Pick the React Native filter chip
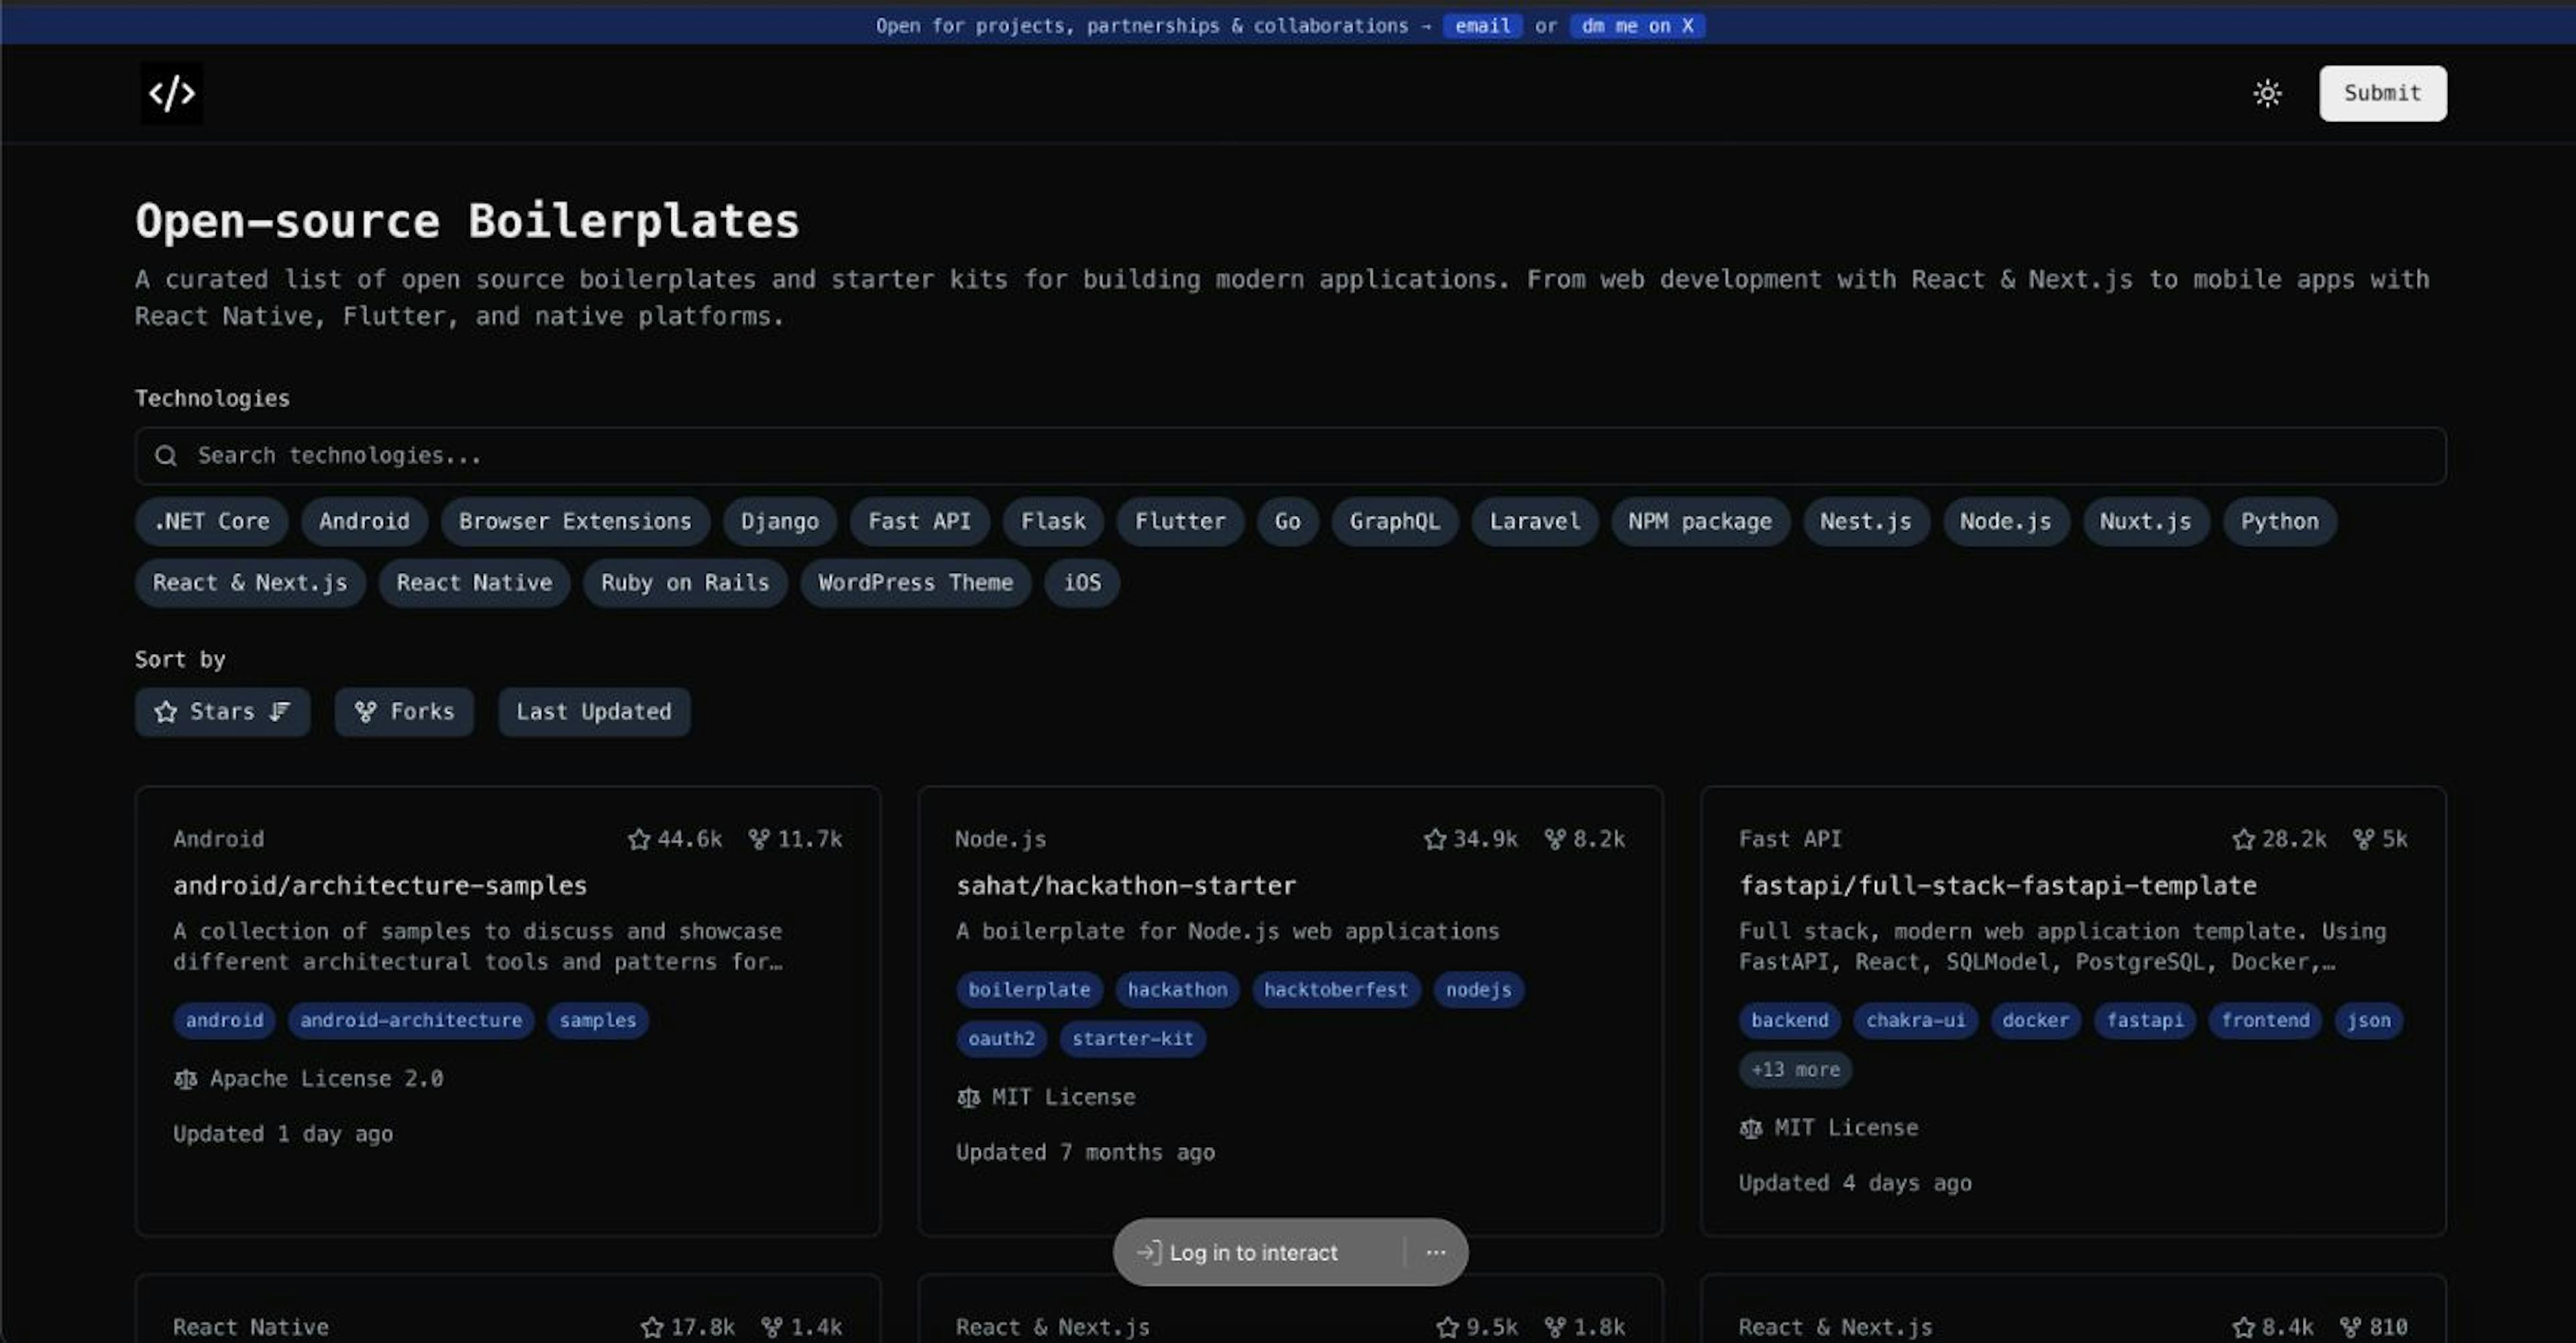Image resolution: width=2576 pixels, height=1343 pixels. pyautogui.click(x=474, y=583)
